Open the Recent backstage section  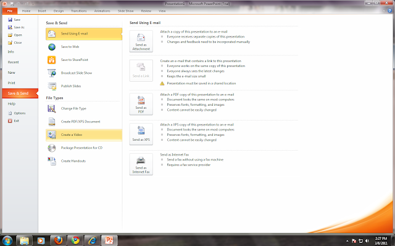[x=20, y=62]
